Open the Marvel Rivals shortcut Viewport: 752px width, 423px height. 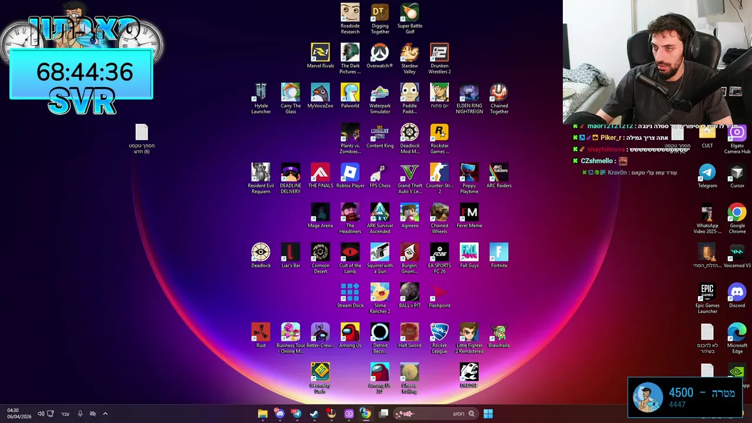[x=320, y=56]
